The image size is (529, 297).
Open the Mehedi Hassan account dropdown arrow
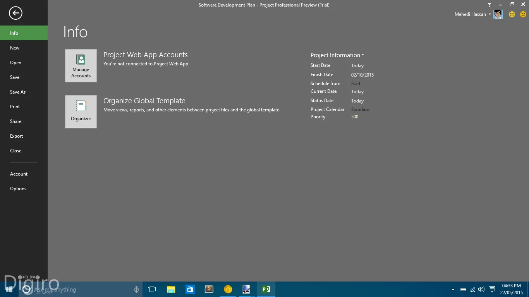pyautogui.click(x=489, y=14)
